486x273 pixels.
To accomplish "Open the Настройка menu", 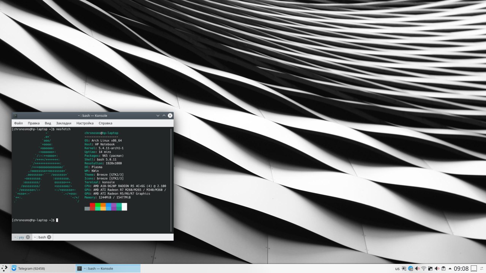I will [x=85, y=123].
